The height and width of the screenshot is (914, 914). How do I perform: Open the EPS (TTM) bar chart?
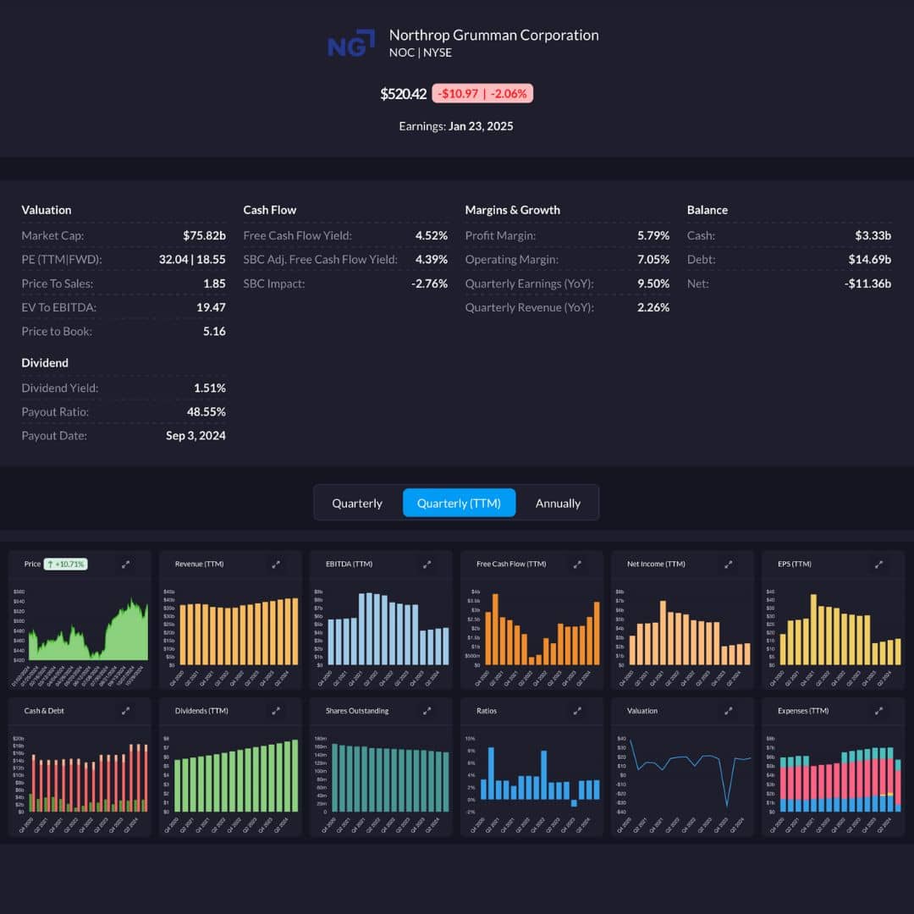pos(833,636)
